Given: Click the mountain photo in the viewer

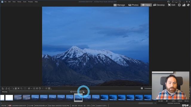Looking at the screenshot, I should click(x=95, y=46).
